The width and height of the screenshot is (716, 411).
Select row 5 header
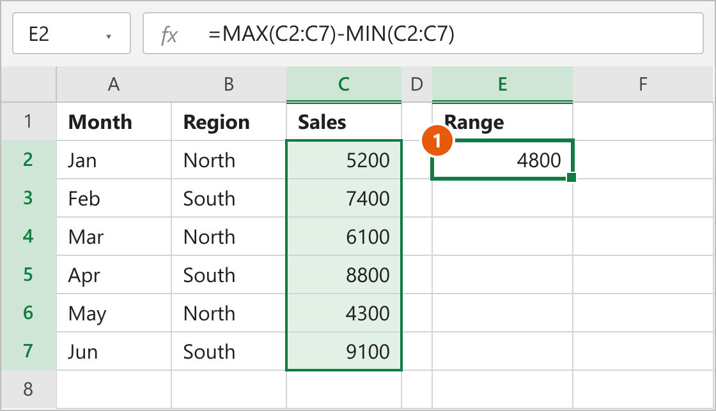point(28,275)
